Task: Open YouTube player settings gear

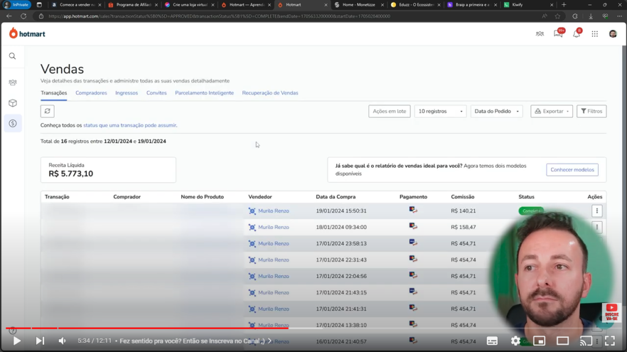Action: [x=516, y=341]
